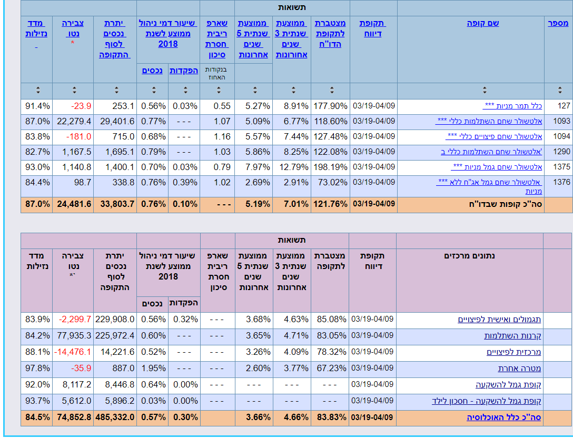Open fund link כלל תמר מניות

[512, 106]
